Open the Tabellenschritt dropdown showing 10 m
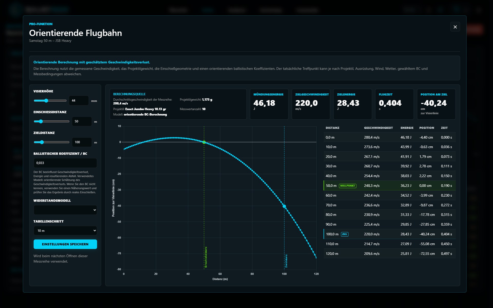493x308 pixels. 65,231
